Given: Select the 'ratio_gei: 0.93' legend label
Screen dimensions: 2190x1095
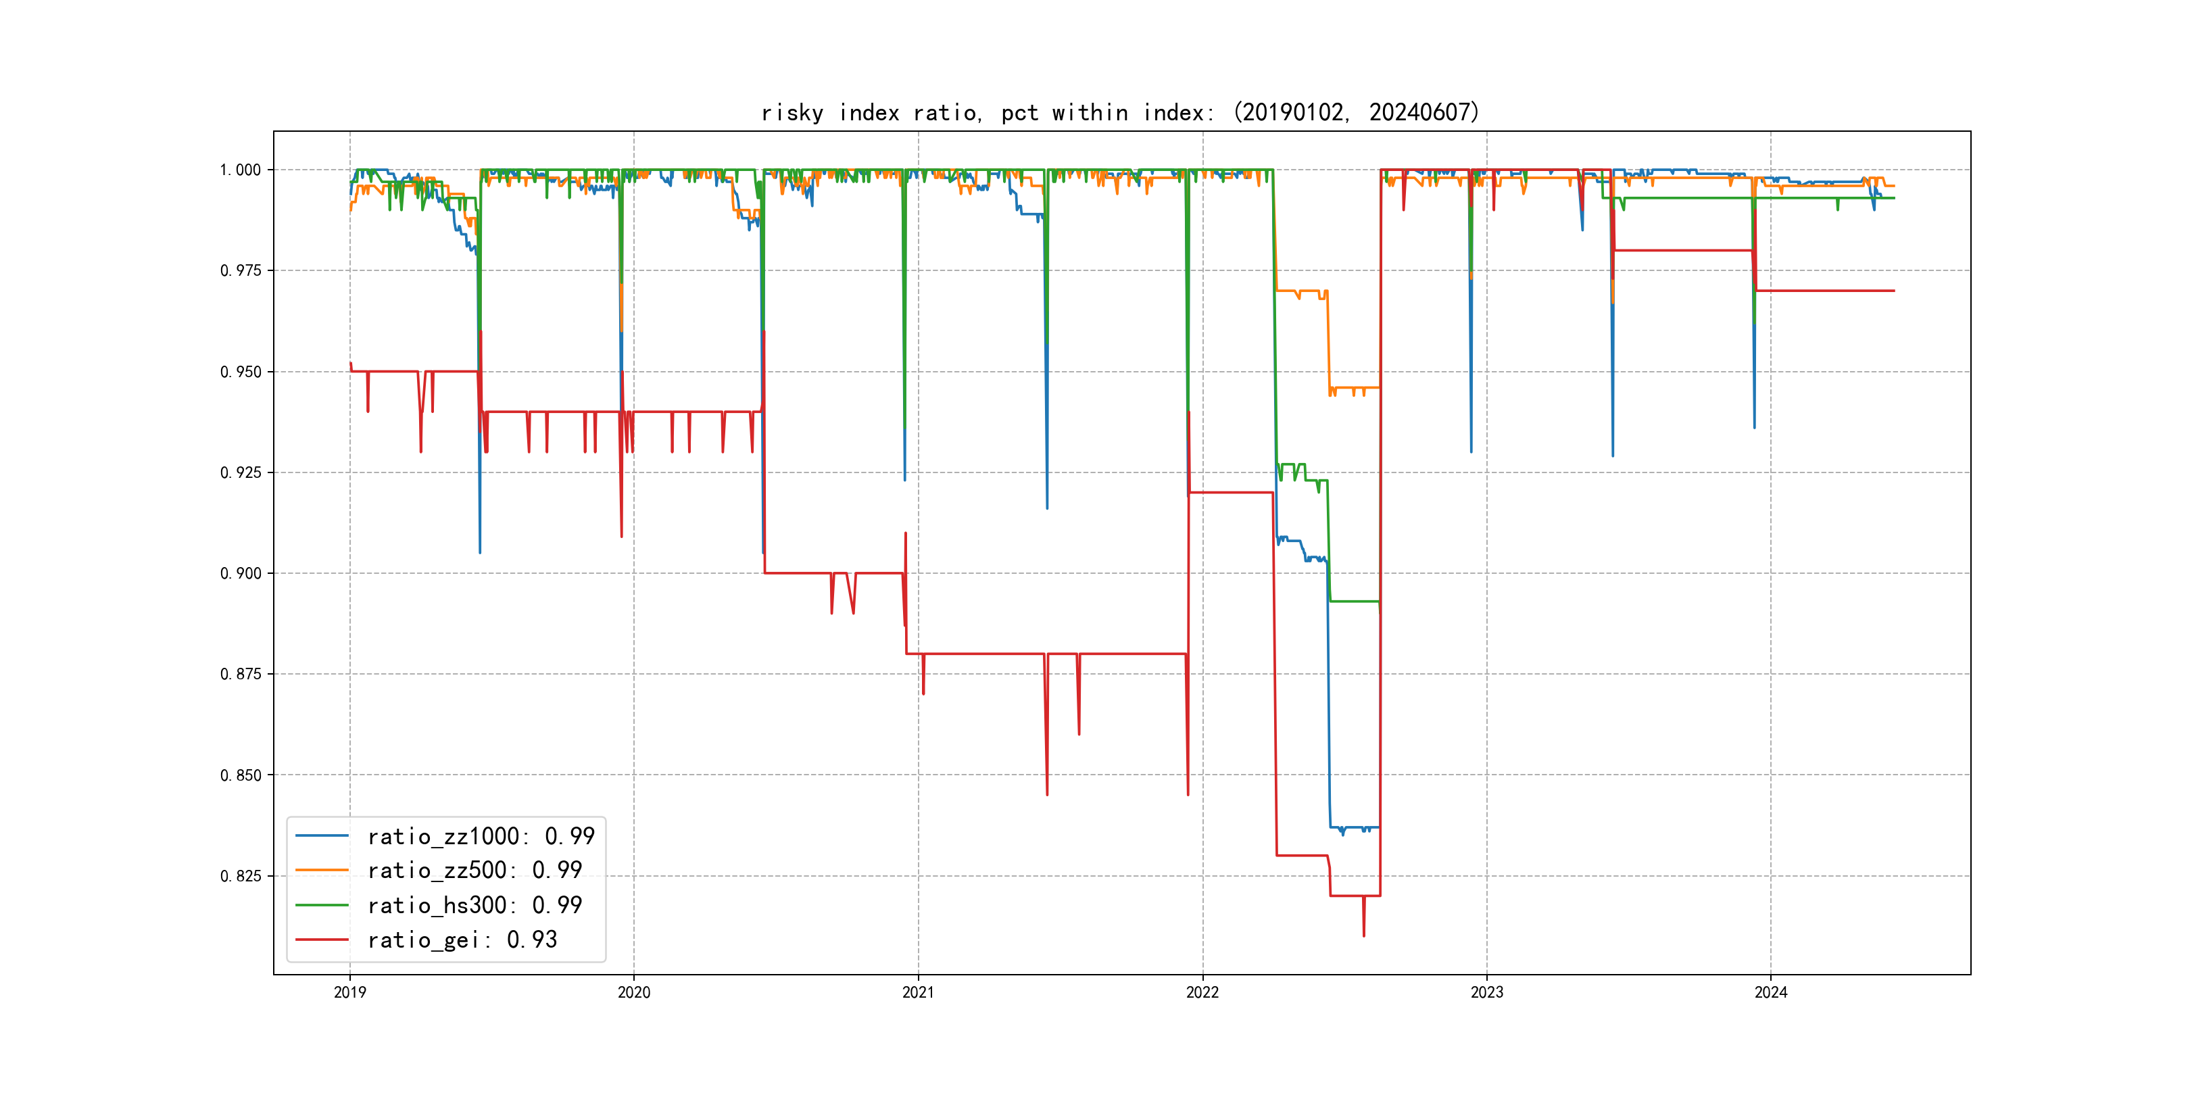Looking at the screenshot, I should [x=462, y=940].
